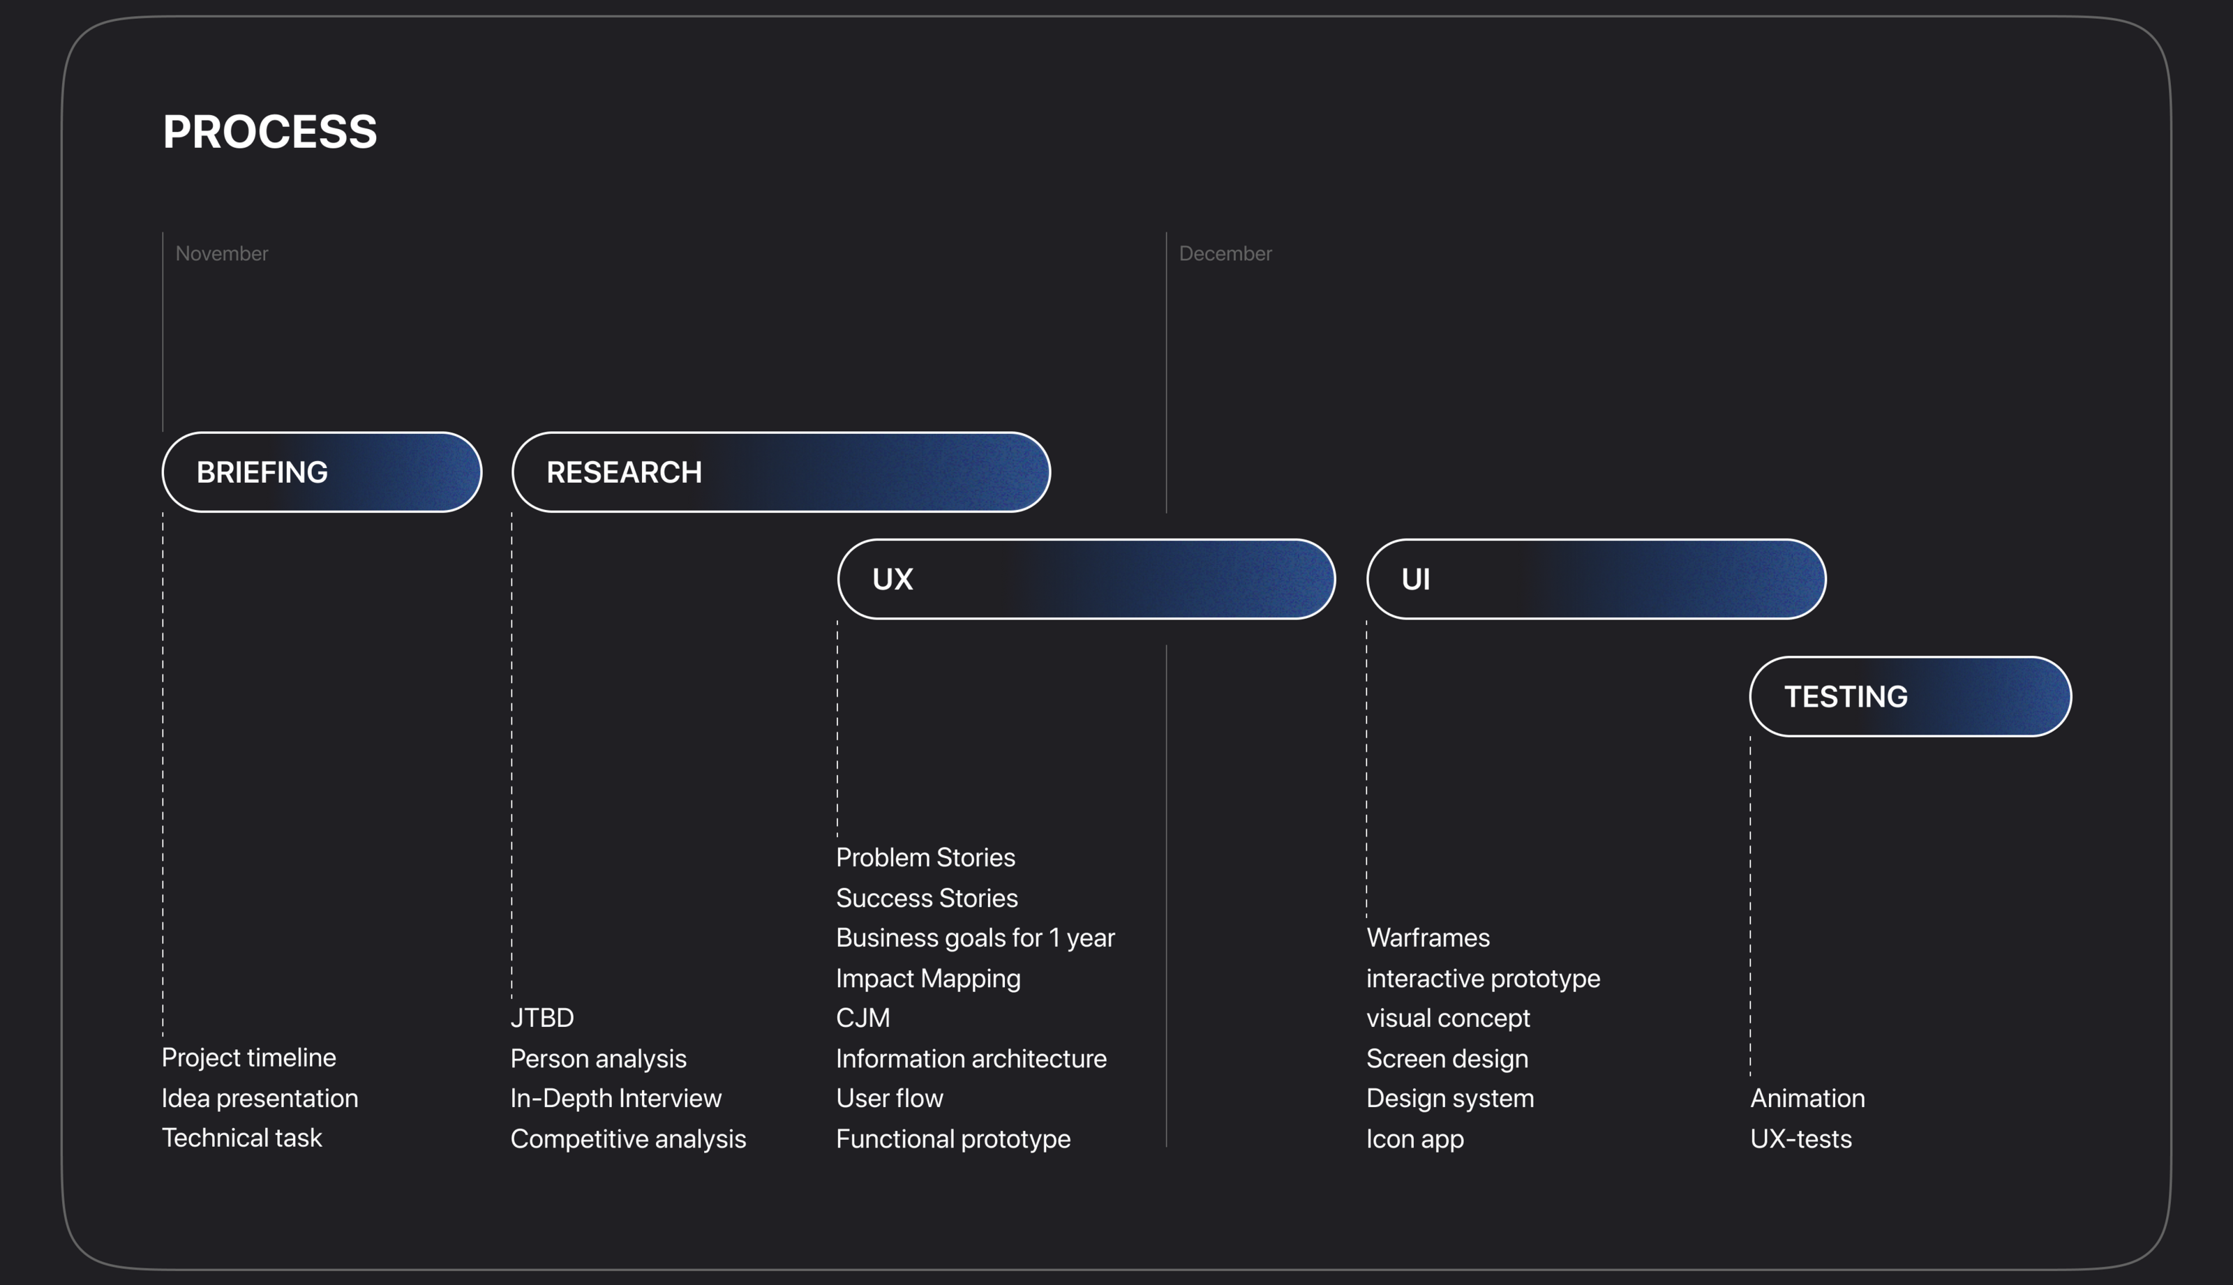The width and height of the screenshot is (2233, 1285).
Task: Click the RESEARCH phase pill
Action: point(780,472)
